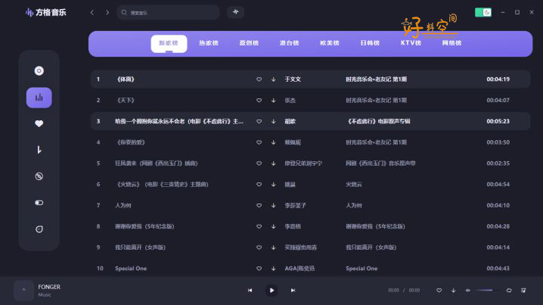The width and height of the screenshot is (543, 305).
Task: Select Special One song title
Action: 131,269
